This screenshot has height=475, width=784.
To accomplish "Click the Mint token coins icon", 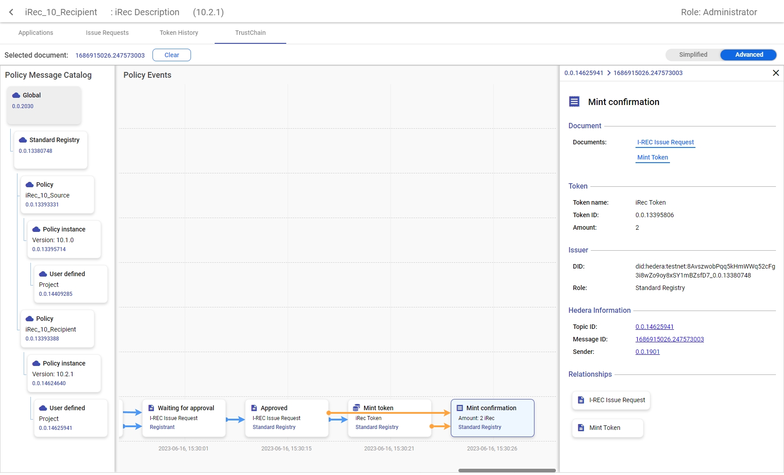I will coord(356,408).
